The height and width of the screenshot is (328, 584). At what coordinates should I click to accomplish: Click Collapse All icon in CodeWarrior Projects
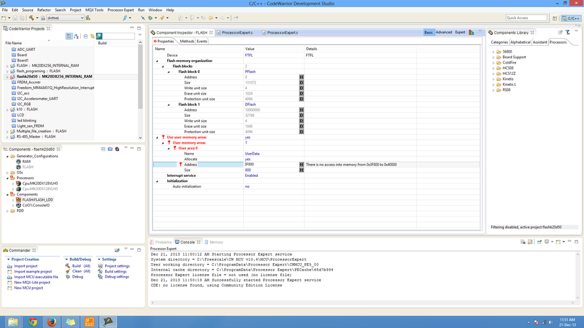[86, 36]
